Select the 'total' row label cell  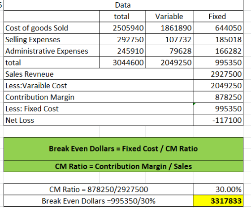click(x=52, y=62)
